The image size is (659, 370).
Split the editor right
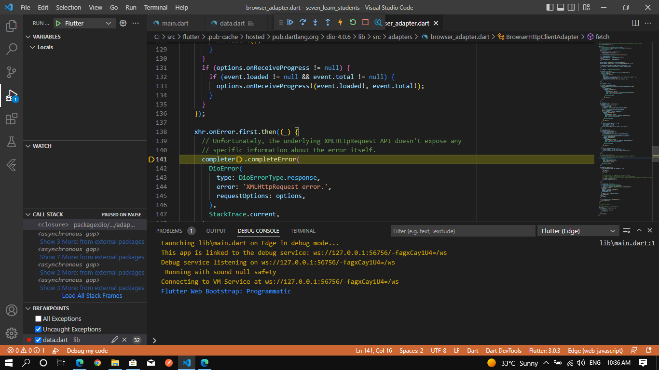(x=636, y=23)
